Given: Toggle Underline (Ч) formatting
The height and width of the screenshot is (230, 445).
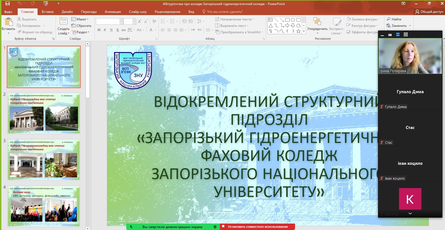Looking at the screenshot, I should coord(111,30).
